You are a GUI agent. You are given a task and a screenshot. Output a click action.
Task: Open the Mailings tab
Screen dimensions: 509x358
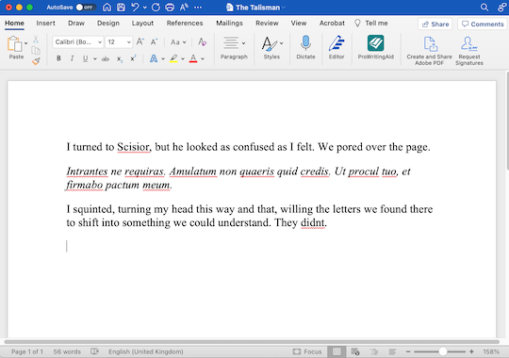tap(229, 23)
